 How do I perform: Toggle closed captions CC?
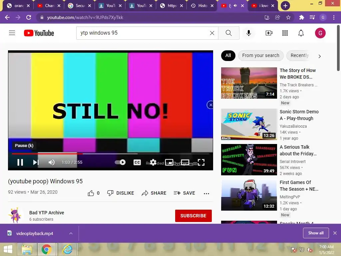[x=137, y=162]
